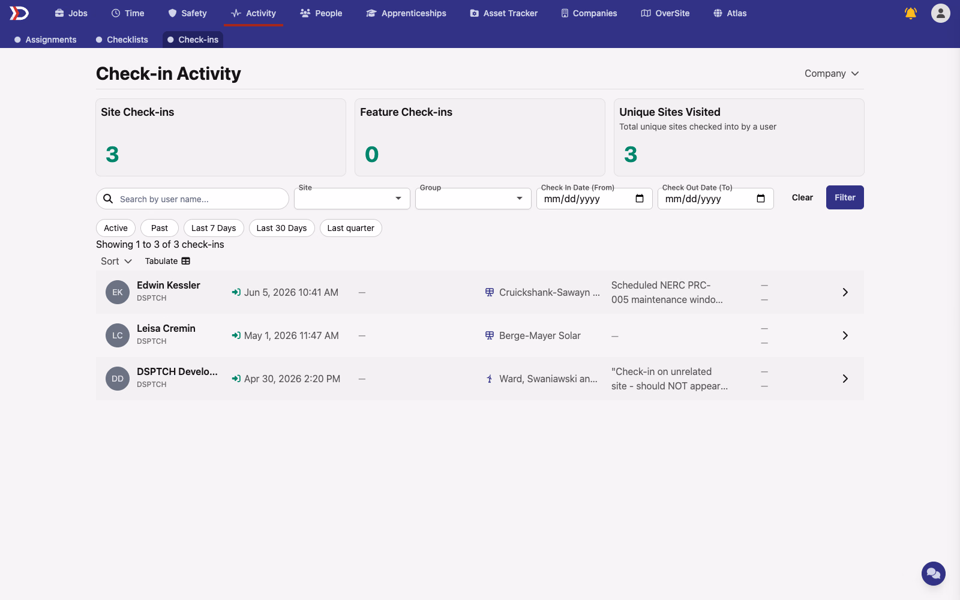Image resolution: width=960 pixels, height=600 pixels.
Task: Open Edwin Kessler row details chevron
Action: point(845,292)
